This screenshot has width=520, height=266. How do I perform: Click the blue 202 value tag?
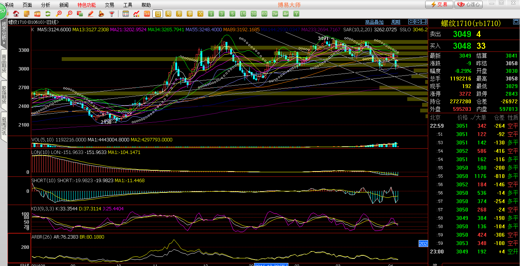point(423,244)
